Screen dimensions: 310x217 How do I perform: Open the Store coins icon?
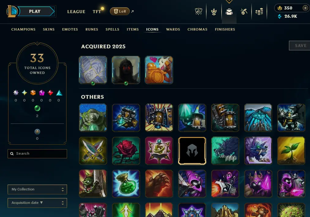(x=259, y=12)
